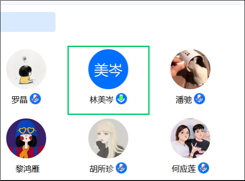
Task: Select the green-outlined active speaker tile
Action: coord(108,80)
